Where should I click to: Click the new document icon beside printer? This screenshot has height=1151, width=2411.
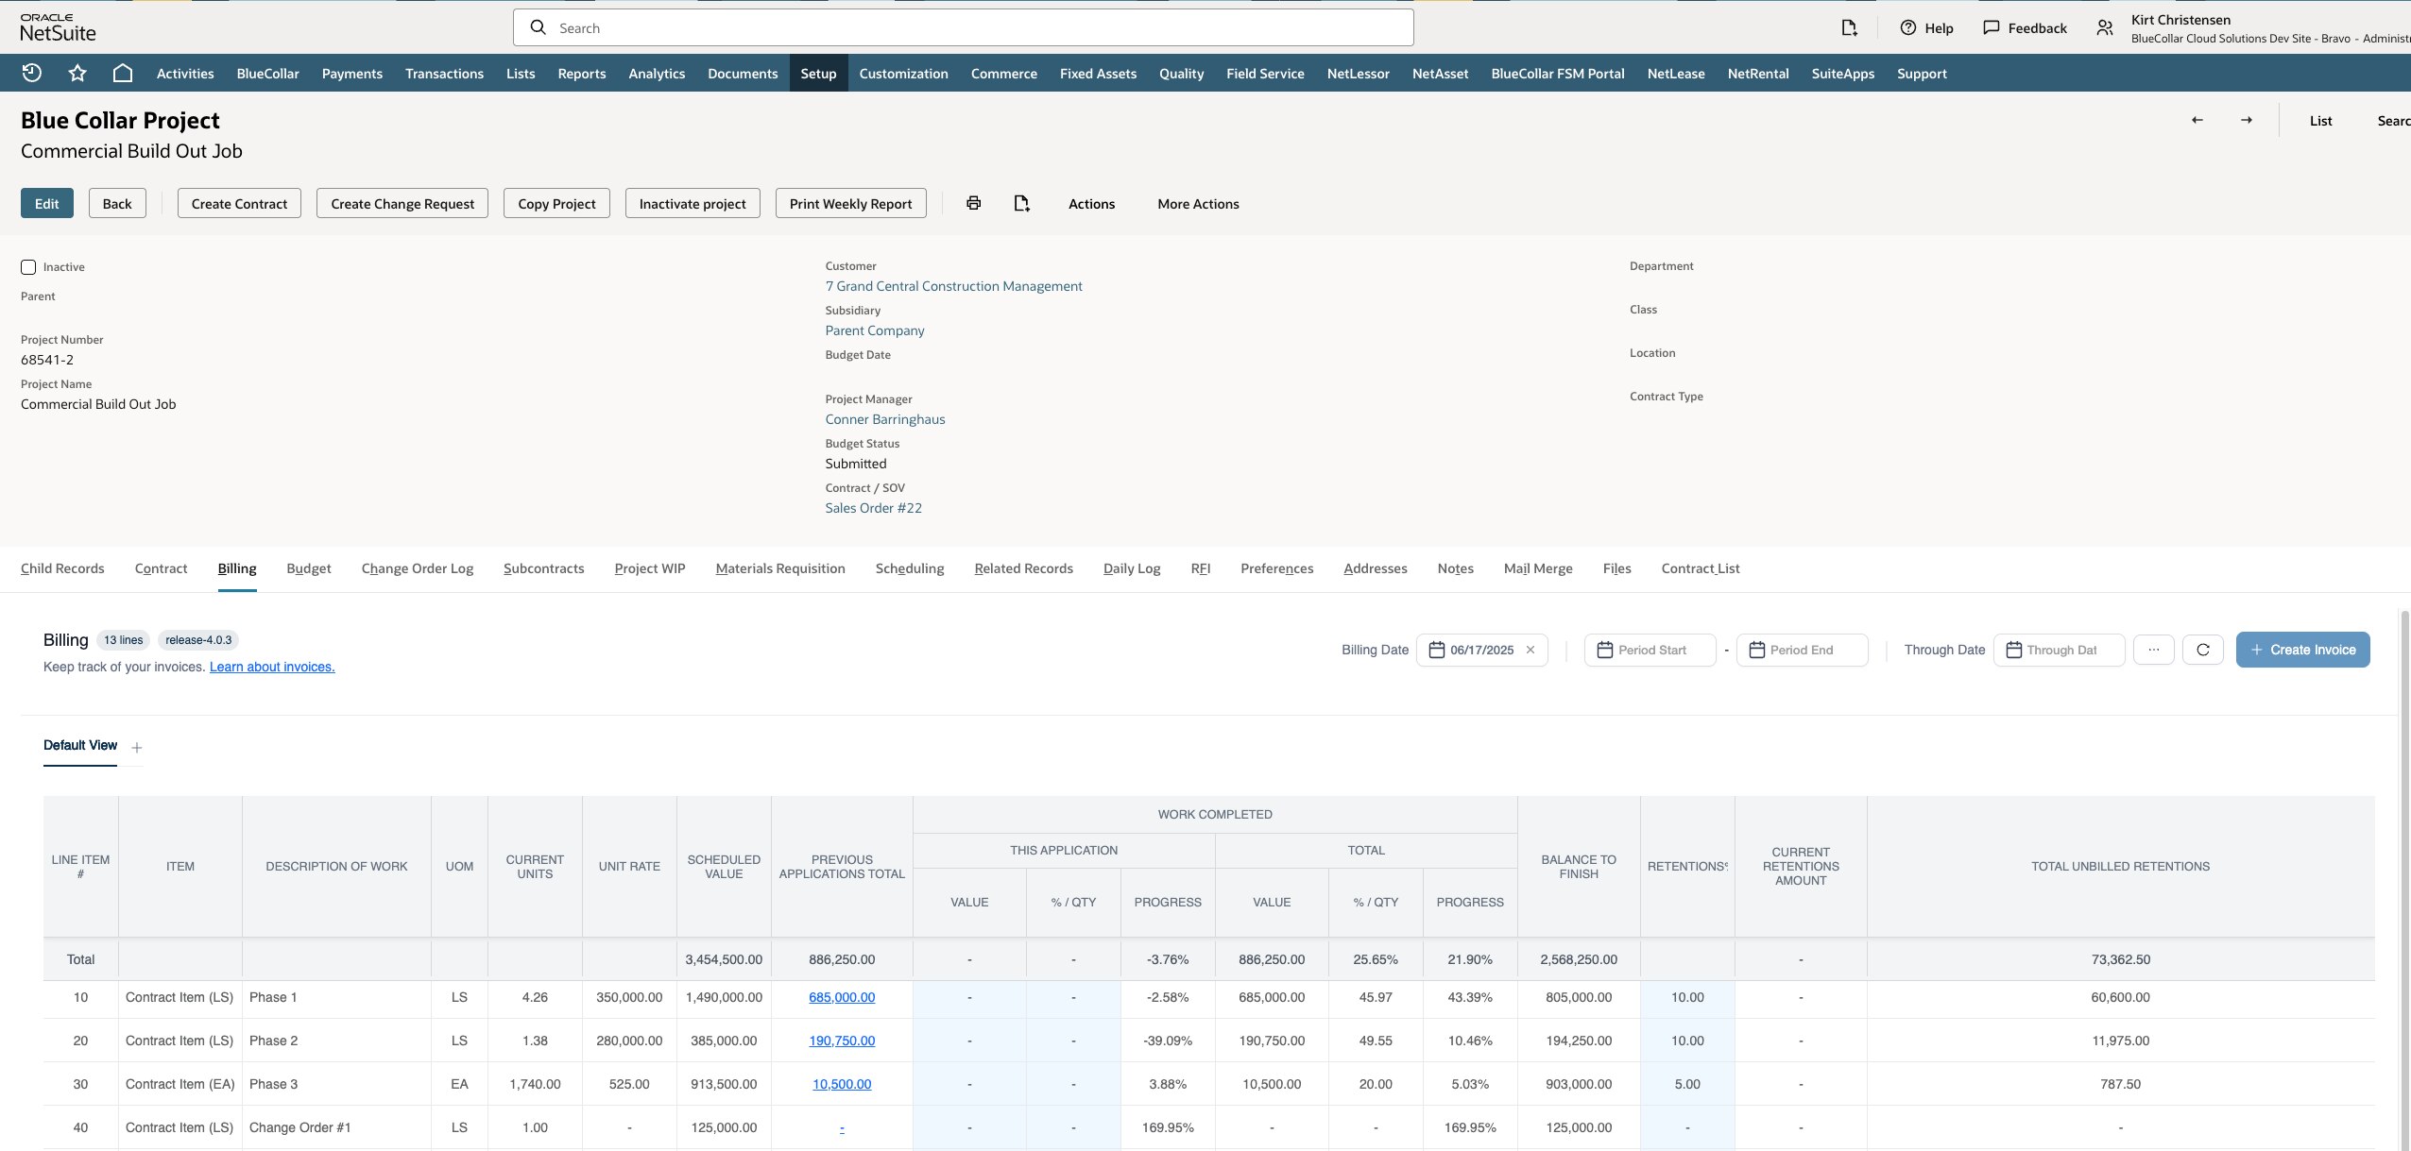point(1021,203)
